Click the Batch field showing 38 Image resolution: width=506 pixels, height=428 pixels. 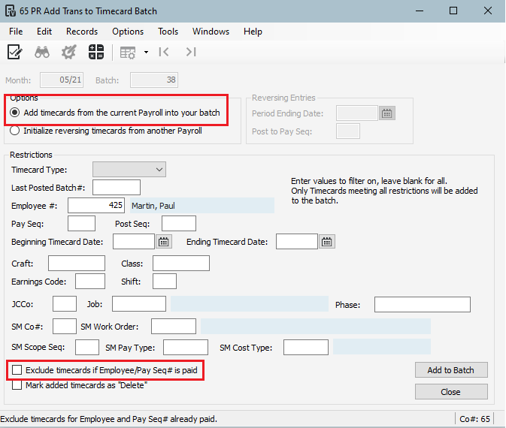pos(154,80)
